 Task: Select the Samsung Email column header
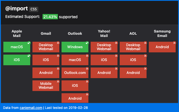tap(162, 34)
